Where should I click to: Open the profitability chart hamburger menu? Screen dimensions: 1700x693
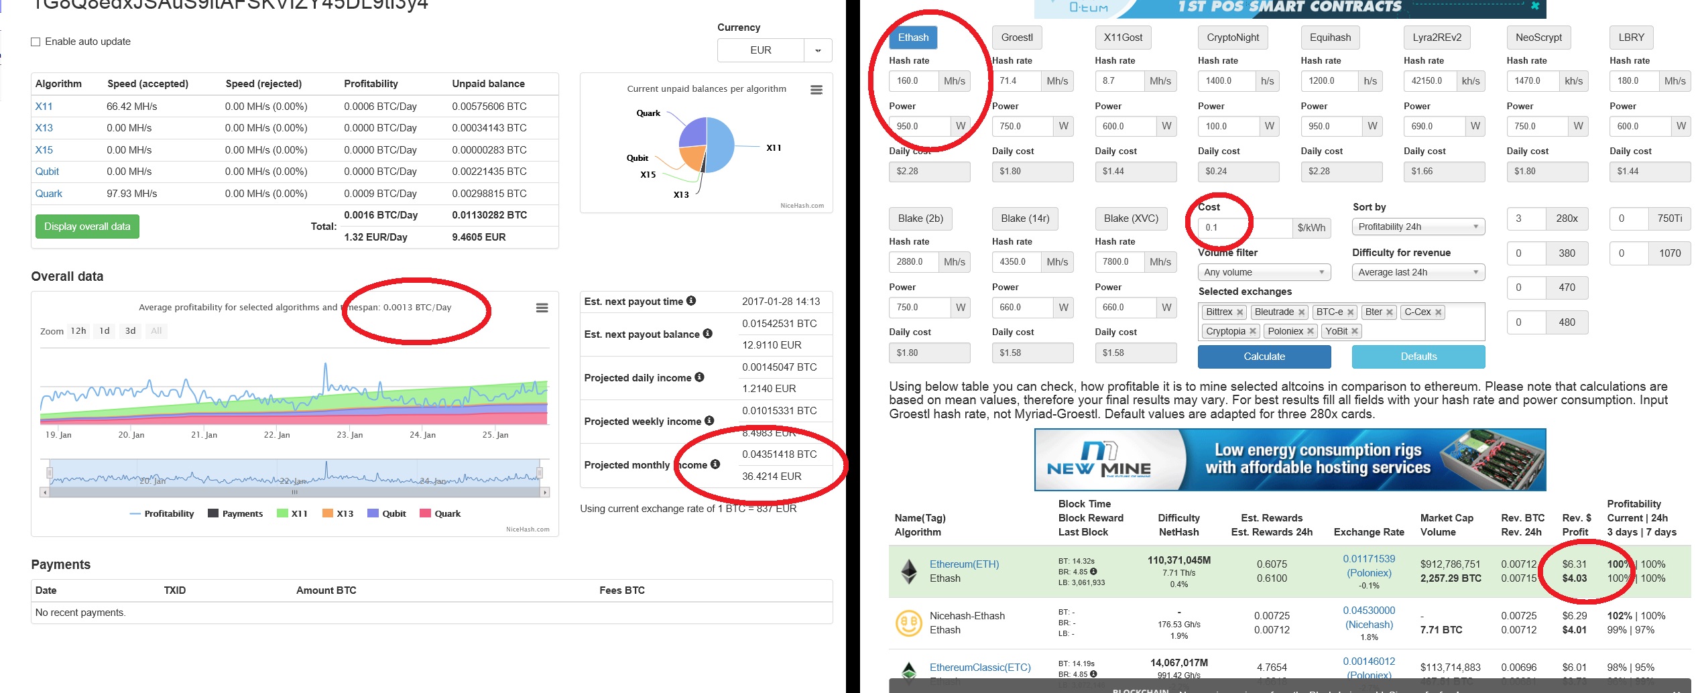pyautogui.click(x=542, y=308)
